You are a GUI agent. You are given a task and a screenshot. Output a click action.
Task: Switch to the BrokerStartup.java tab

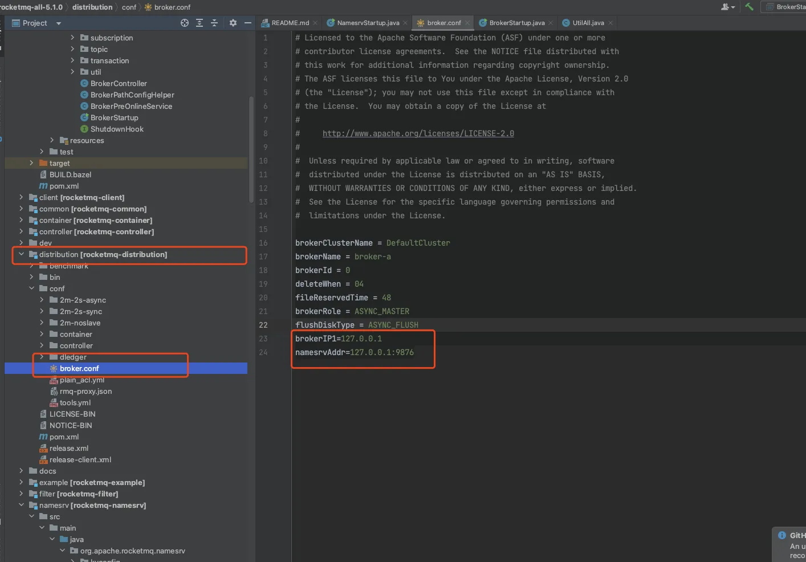click(x=516, y=23)
